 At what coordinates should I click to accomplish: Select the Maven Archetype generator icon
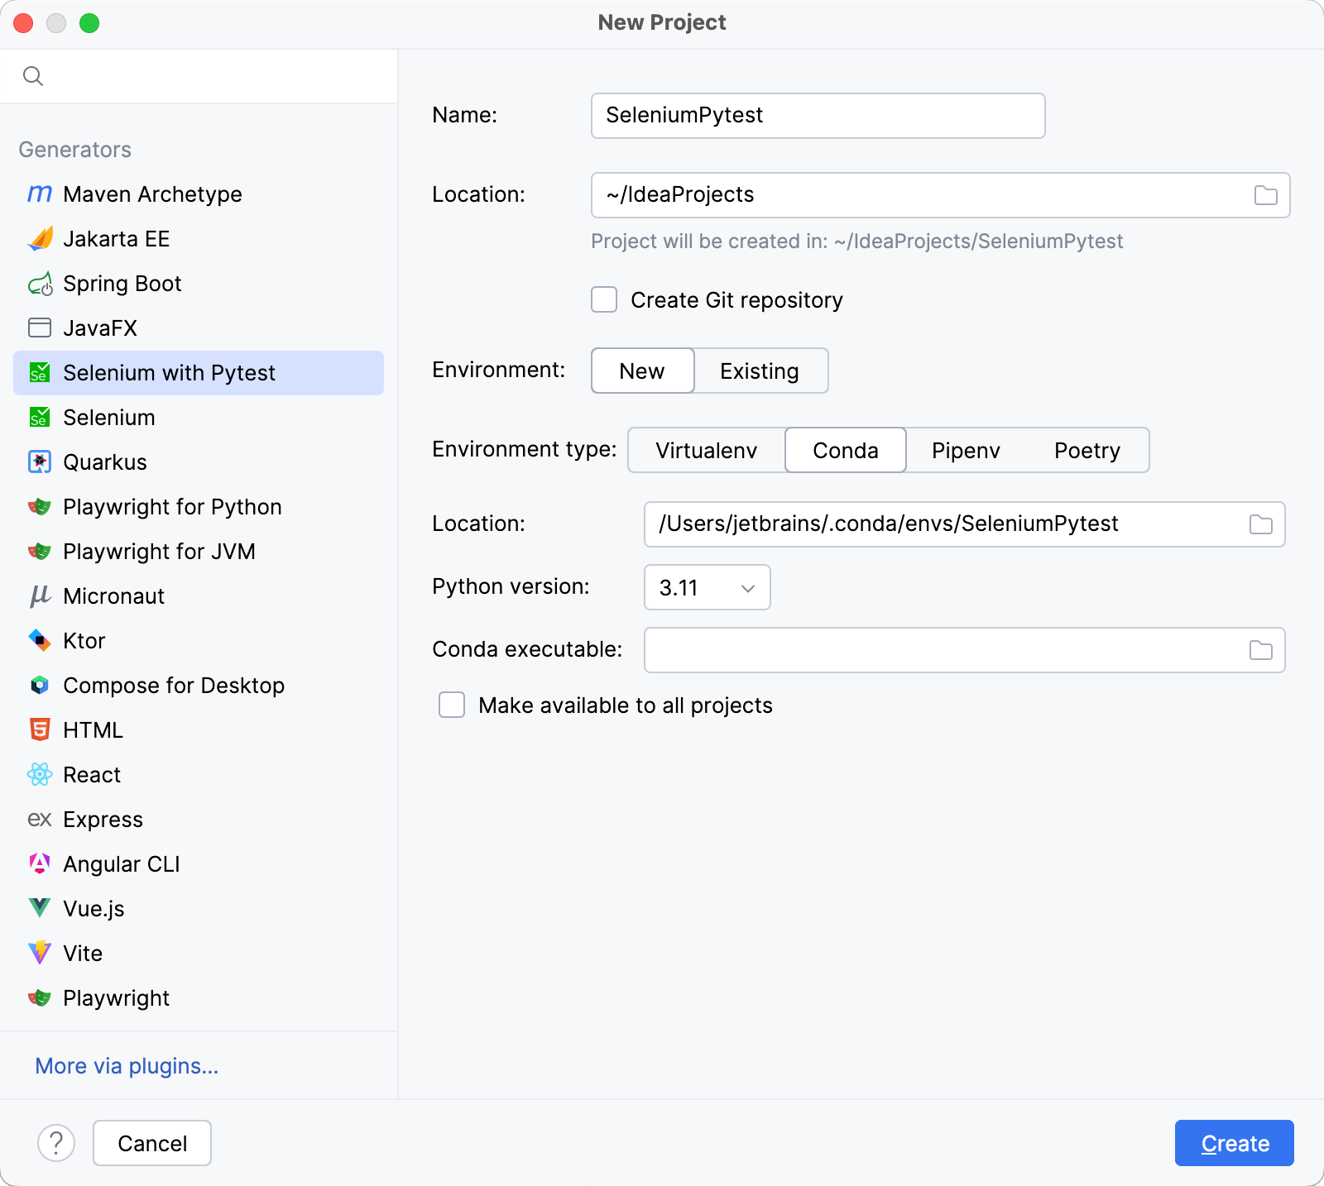[39, 194]
